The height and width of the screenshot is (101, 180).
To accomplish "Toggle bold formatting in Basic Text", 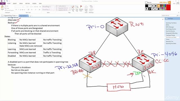I will 16,10.
